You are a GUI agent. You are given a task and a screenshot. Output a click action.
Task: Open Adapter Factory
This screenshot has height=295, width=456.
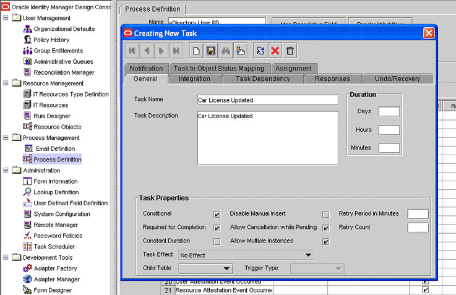[x=55, y=268]
